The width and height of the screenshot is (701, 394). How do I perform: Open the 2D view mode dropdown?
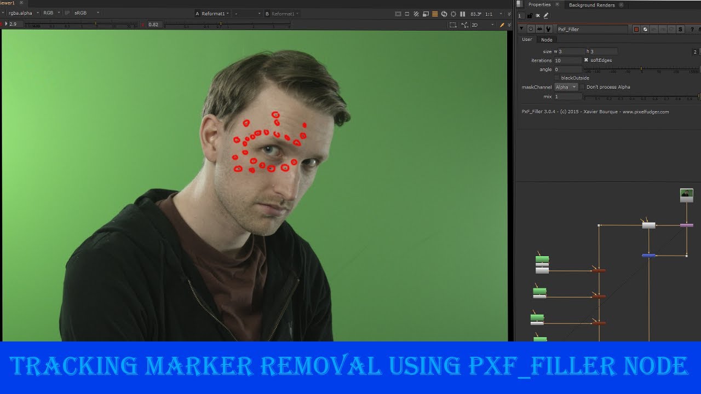pyautogui.click(x=482, y=25)
